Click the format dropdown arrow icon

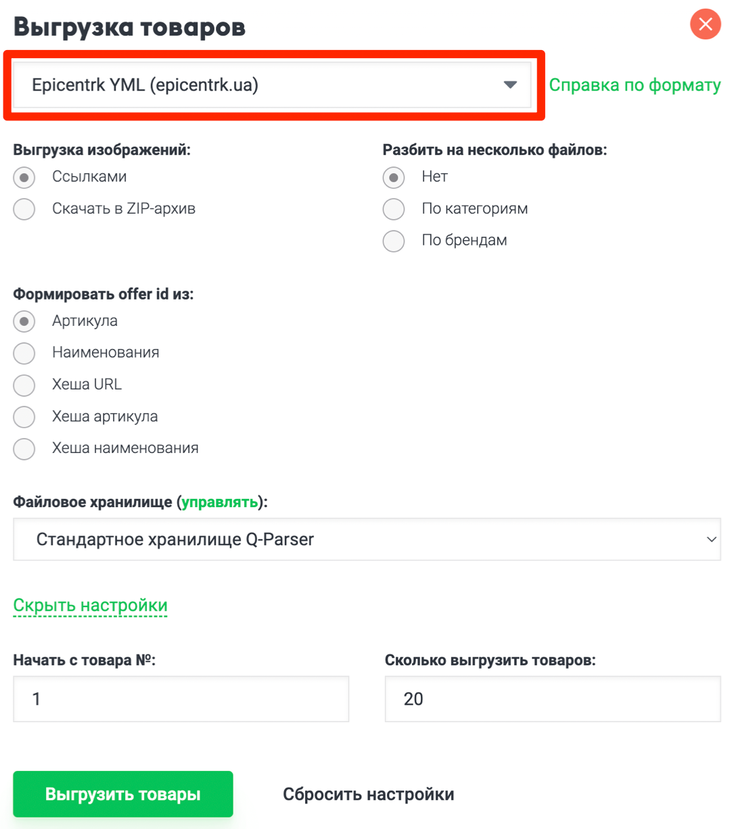click(x=511, y=85)
